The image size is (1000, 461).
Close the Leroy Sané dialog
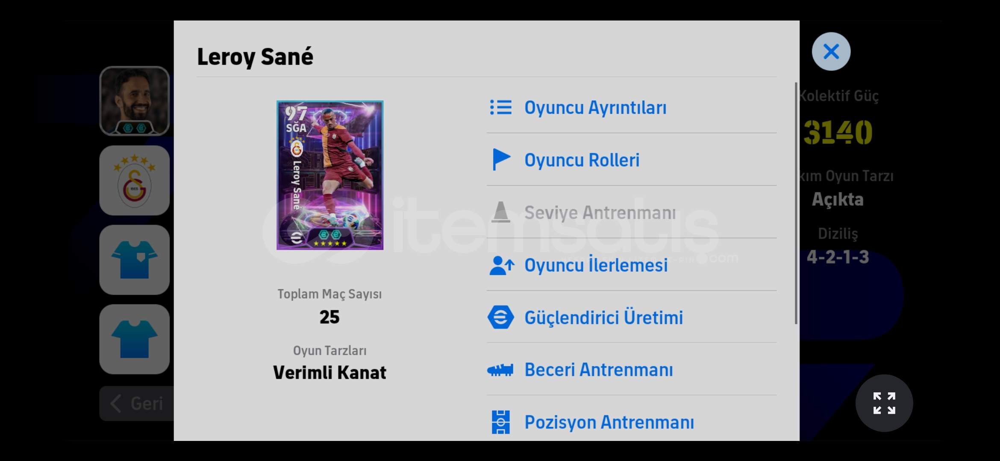point(831,52)
